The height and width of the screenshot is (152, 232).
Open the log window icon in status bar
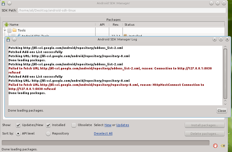click(x=223, y=145)
